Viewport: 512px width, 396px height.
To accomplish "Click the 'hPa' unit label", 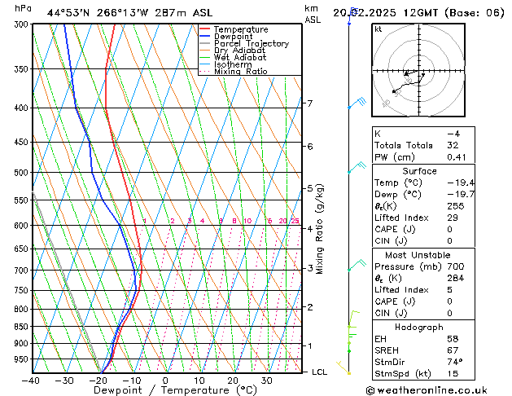I will 23,8.
